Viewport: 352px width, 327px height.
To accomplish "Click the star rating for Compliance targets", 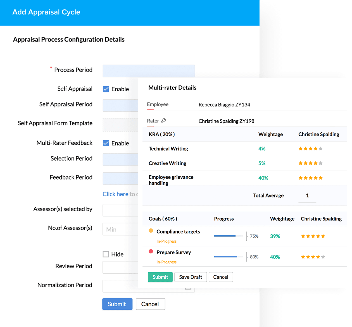I will [313, 236].
